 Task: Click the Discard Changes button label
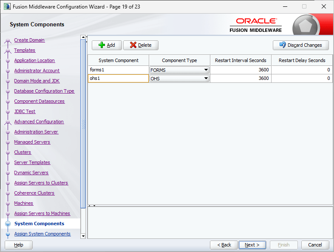[x=305, y=45]
